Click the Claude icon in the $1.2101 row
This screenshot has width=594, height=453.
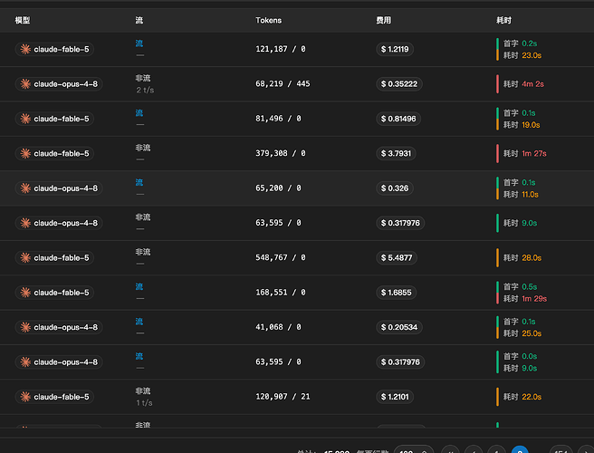tap(25, 397)
